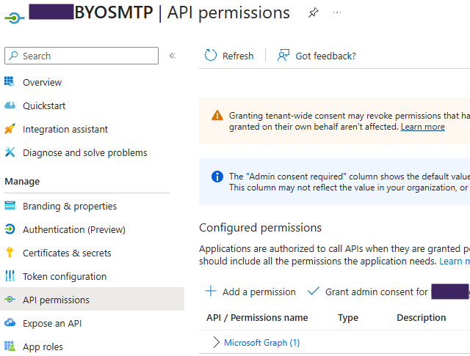470x356 pixels.
Task: Click the plus icon for Add a permission
Action: pyautogui.click(x=211, y=291)
